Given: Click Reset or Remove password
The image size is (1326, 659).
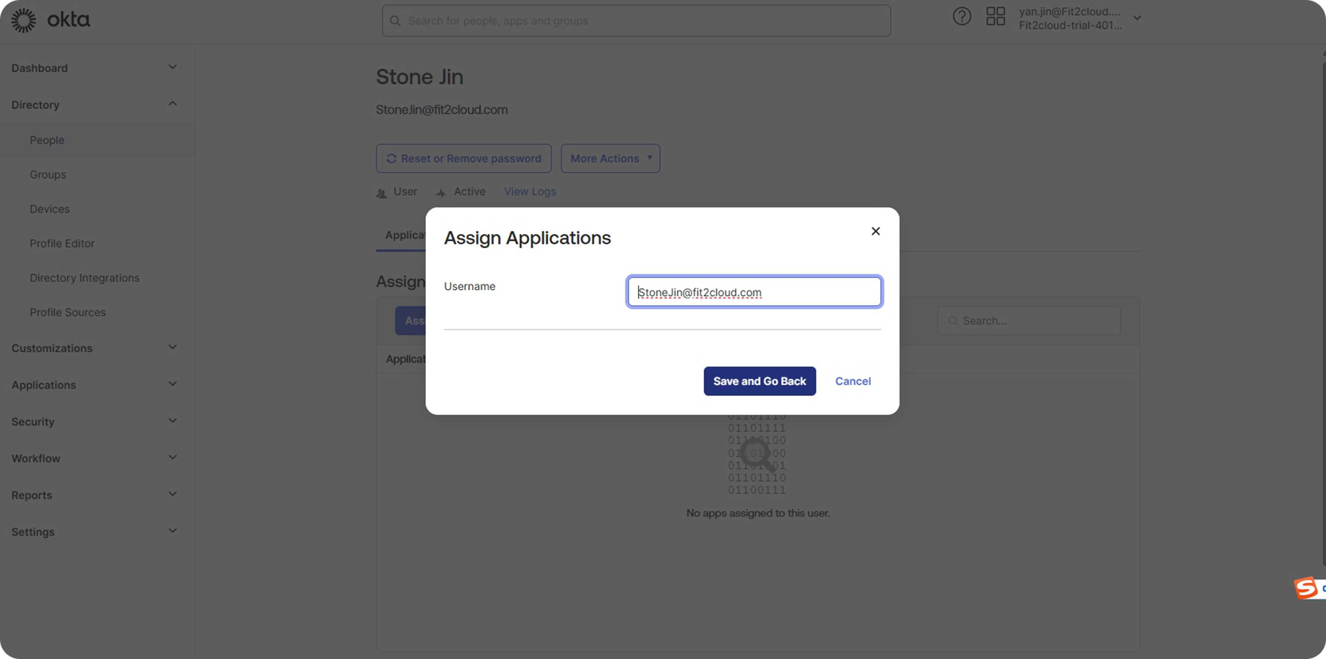Looking at the screenshot, I should [463, 159].
